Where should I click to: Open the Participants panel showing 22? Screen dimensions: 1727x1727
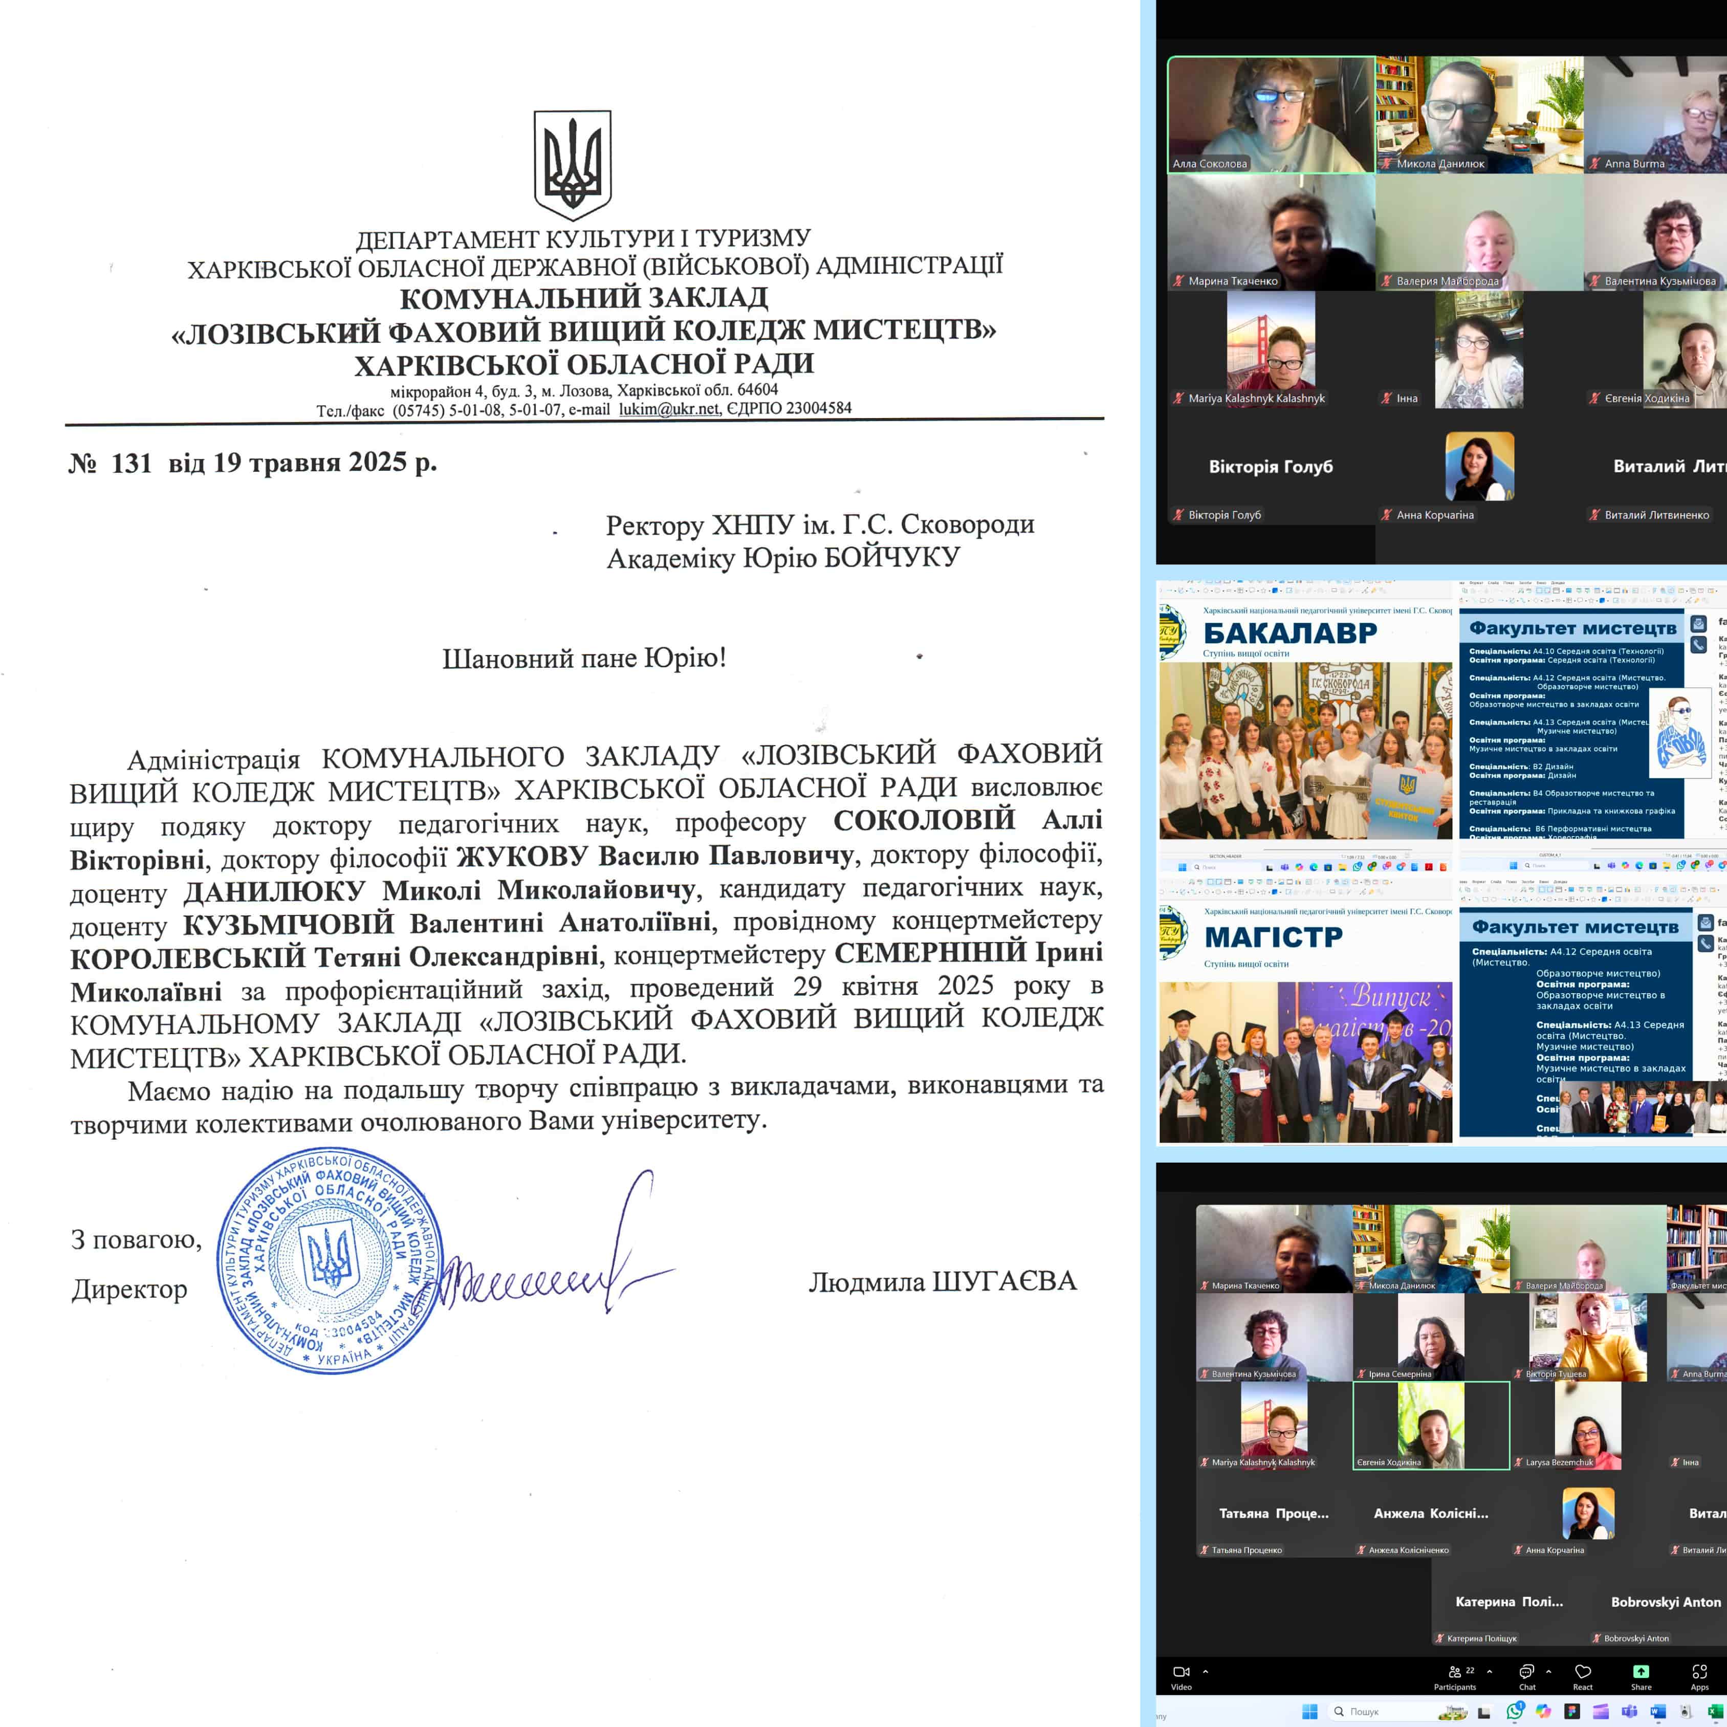(x=1455, y=1678)
